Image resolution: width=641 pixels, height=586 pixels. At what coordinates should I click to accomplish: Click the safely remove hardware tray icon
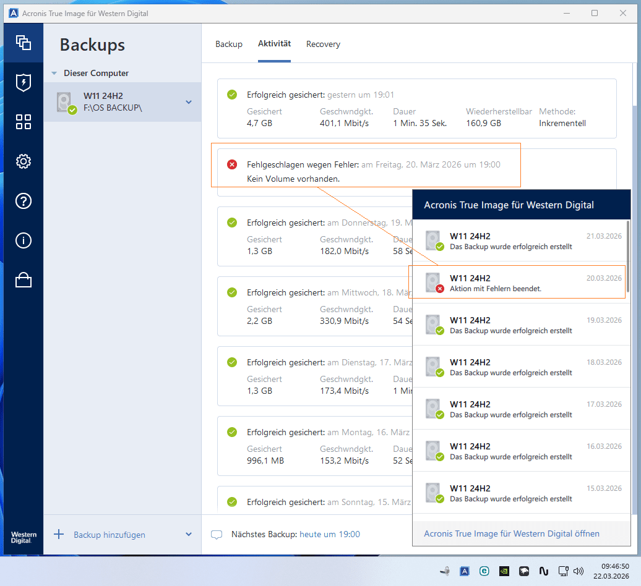tap(445, 571)
